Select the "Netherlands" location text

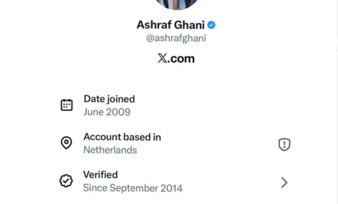[110, 150]
